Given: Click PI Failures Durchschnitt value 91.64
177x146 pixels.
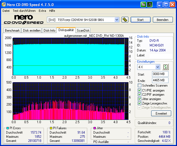Looking at the screenshot, I should (81, 133).
